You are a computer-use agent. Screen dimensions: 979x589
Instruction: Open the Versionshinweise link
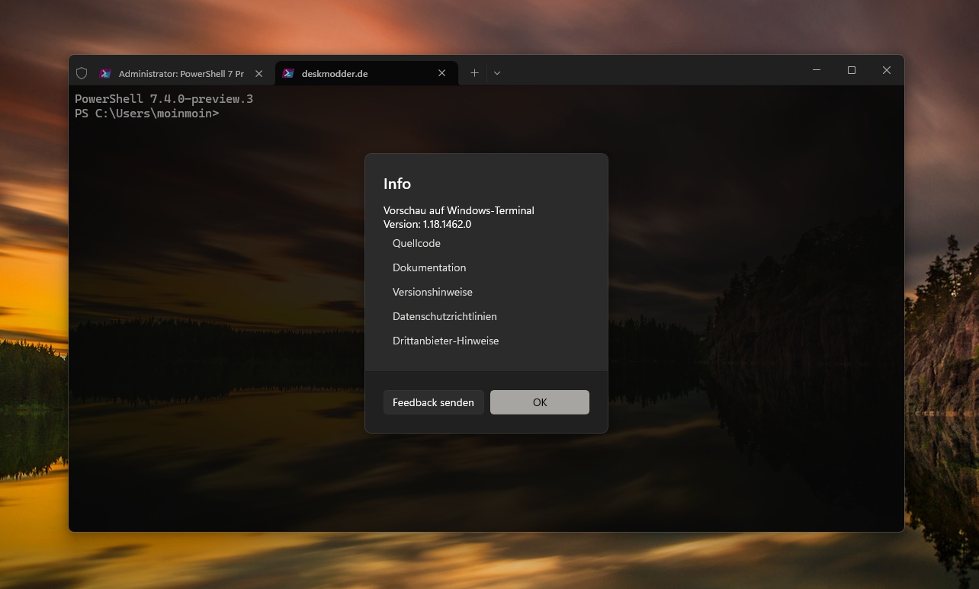432,292
